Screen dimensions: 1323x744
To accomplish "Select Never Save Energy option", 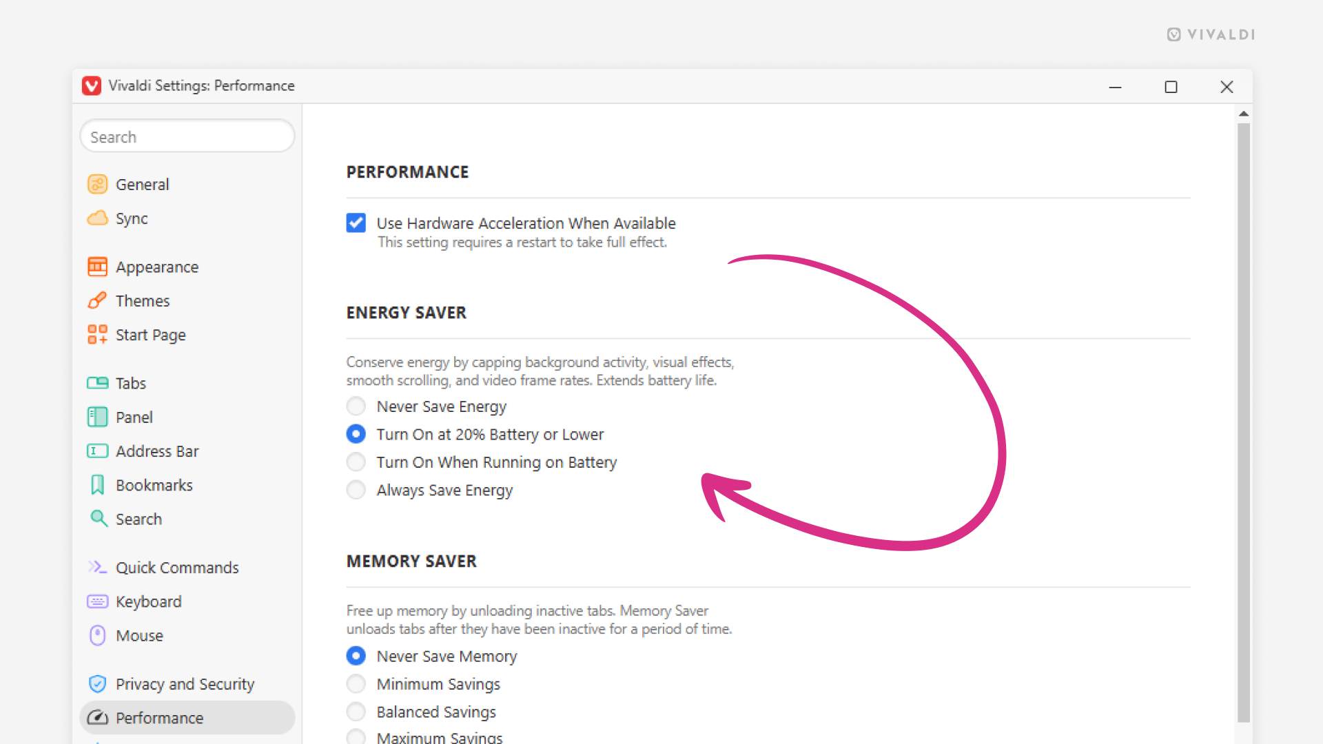I will pyautogui.click(x=356, y=406).
